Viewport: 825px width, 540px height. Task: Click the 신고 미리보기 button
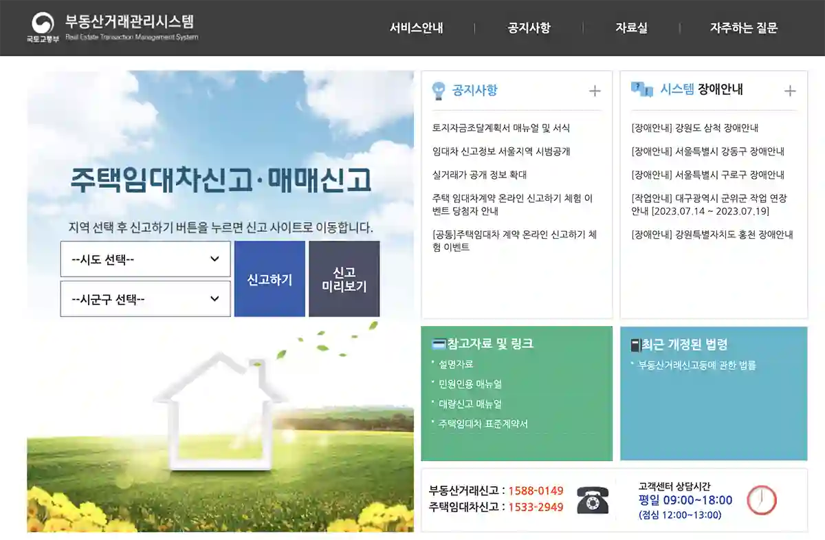click(x=344, y=279)
